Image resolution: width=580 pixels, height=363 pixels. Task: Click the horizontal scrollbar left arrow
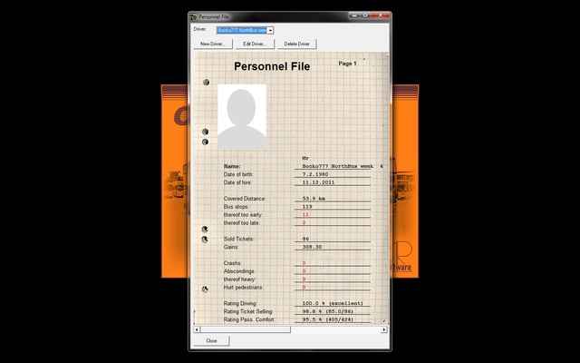point(196,329)
